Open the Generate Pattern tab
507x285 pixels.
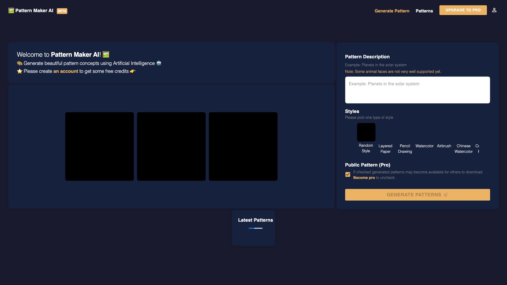[x=392, y=11]
